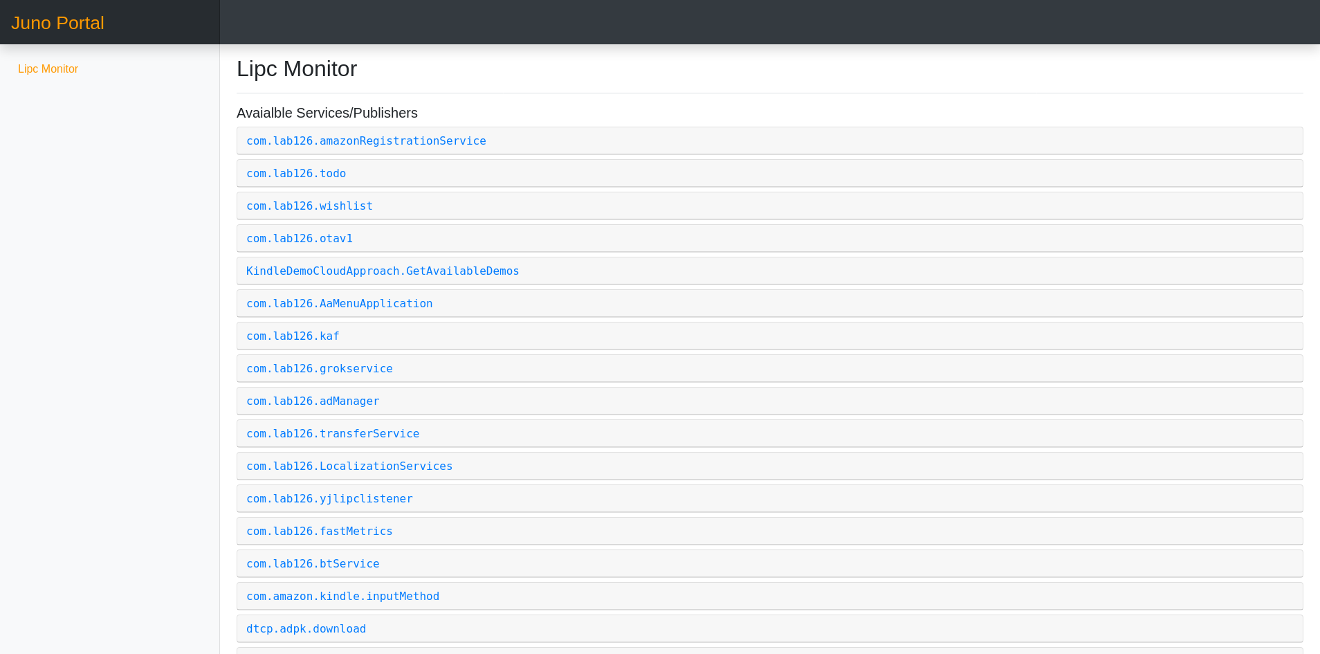Click the dtcp.adpk.download link
The height and width of the screenshot is (654, 1320).
tap(306, 629)
